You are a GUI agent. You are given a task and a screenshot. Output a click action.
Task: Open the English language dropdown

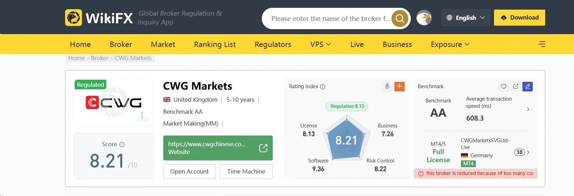466,17
